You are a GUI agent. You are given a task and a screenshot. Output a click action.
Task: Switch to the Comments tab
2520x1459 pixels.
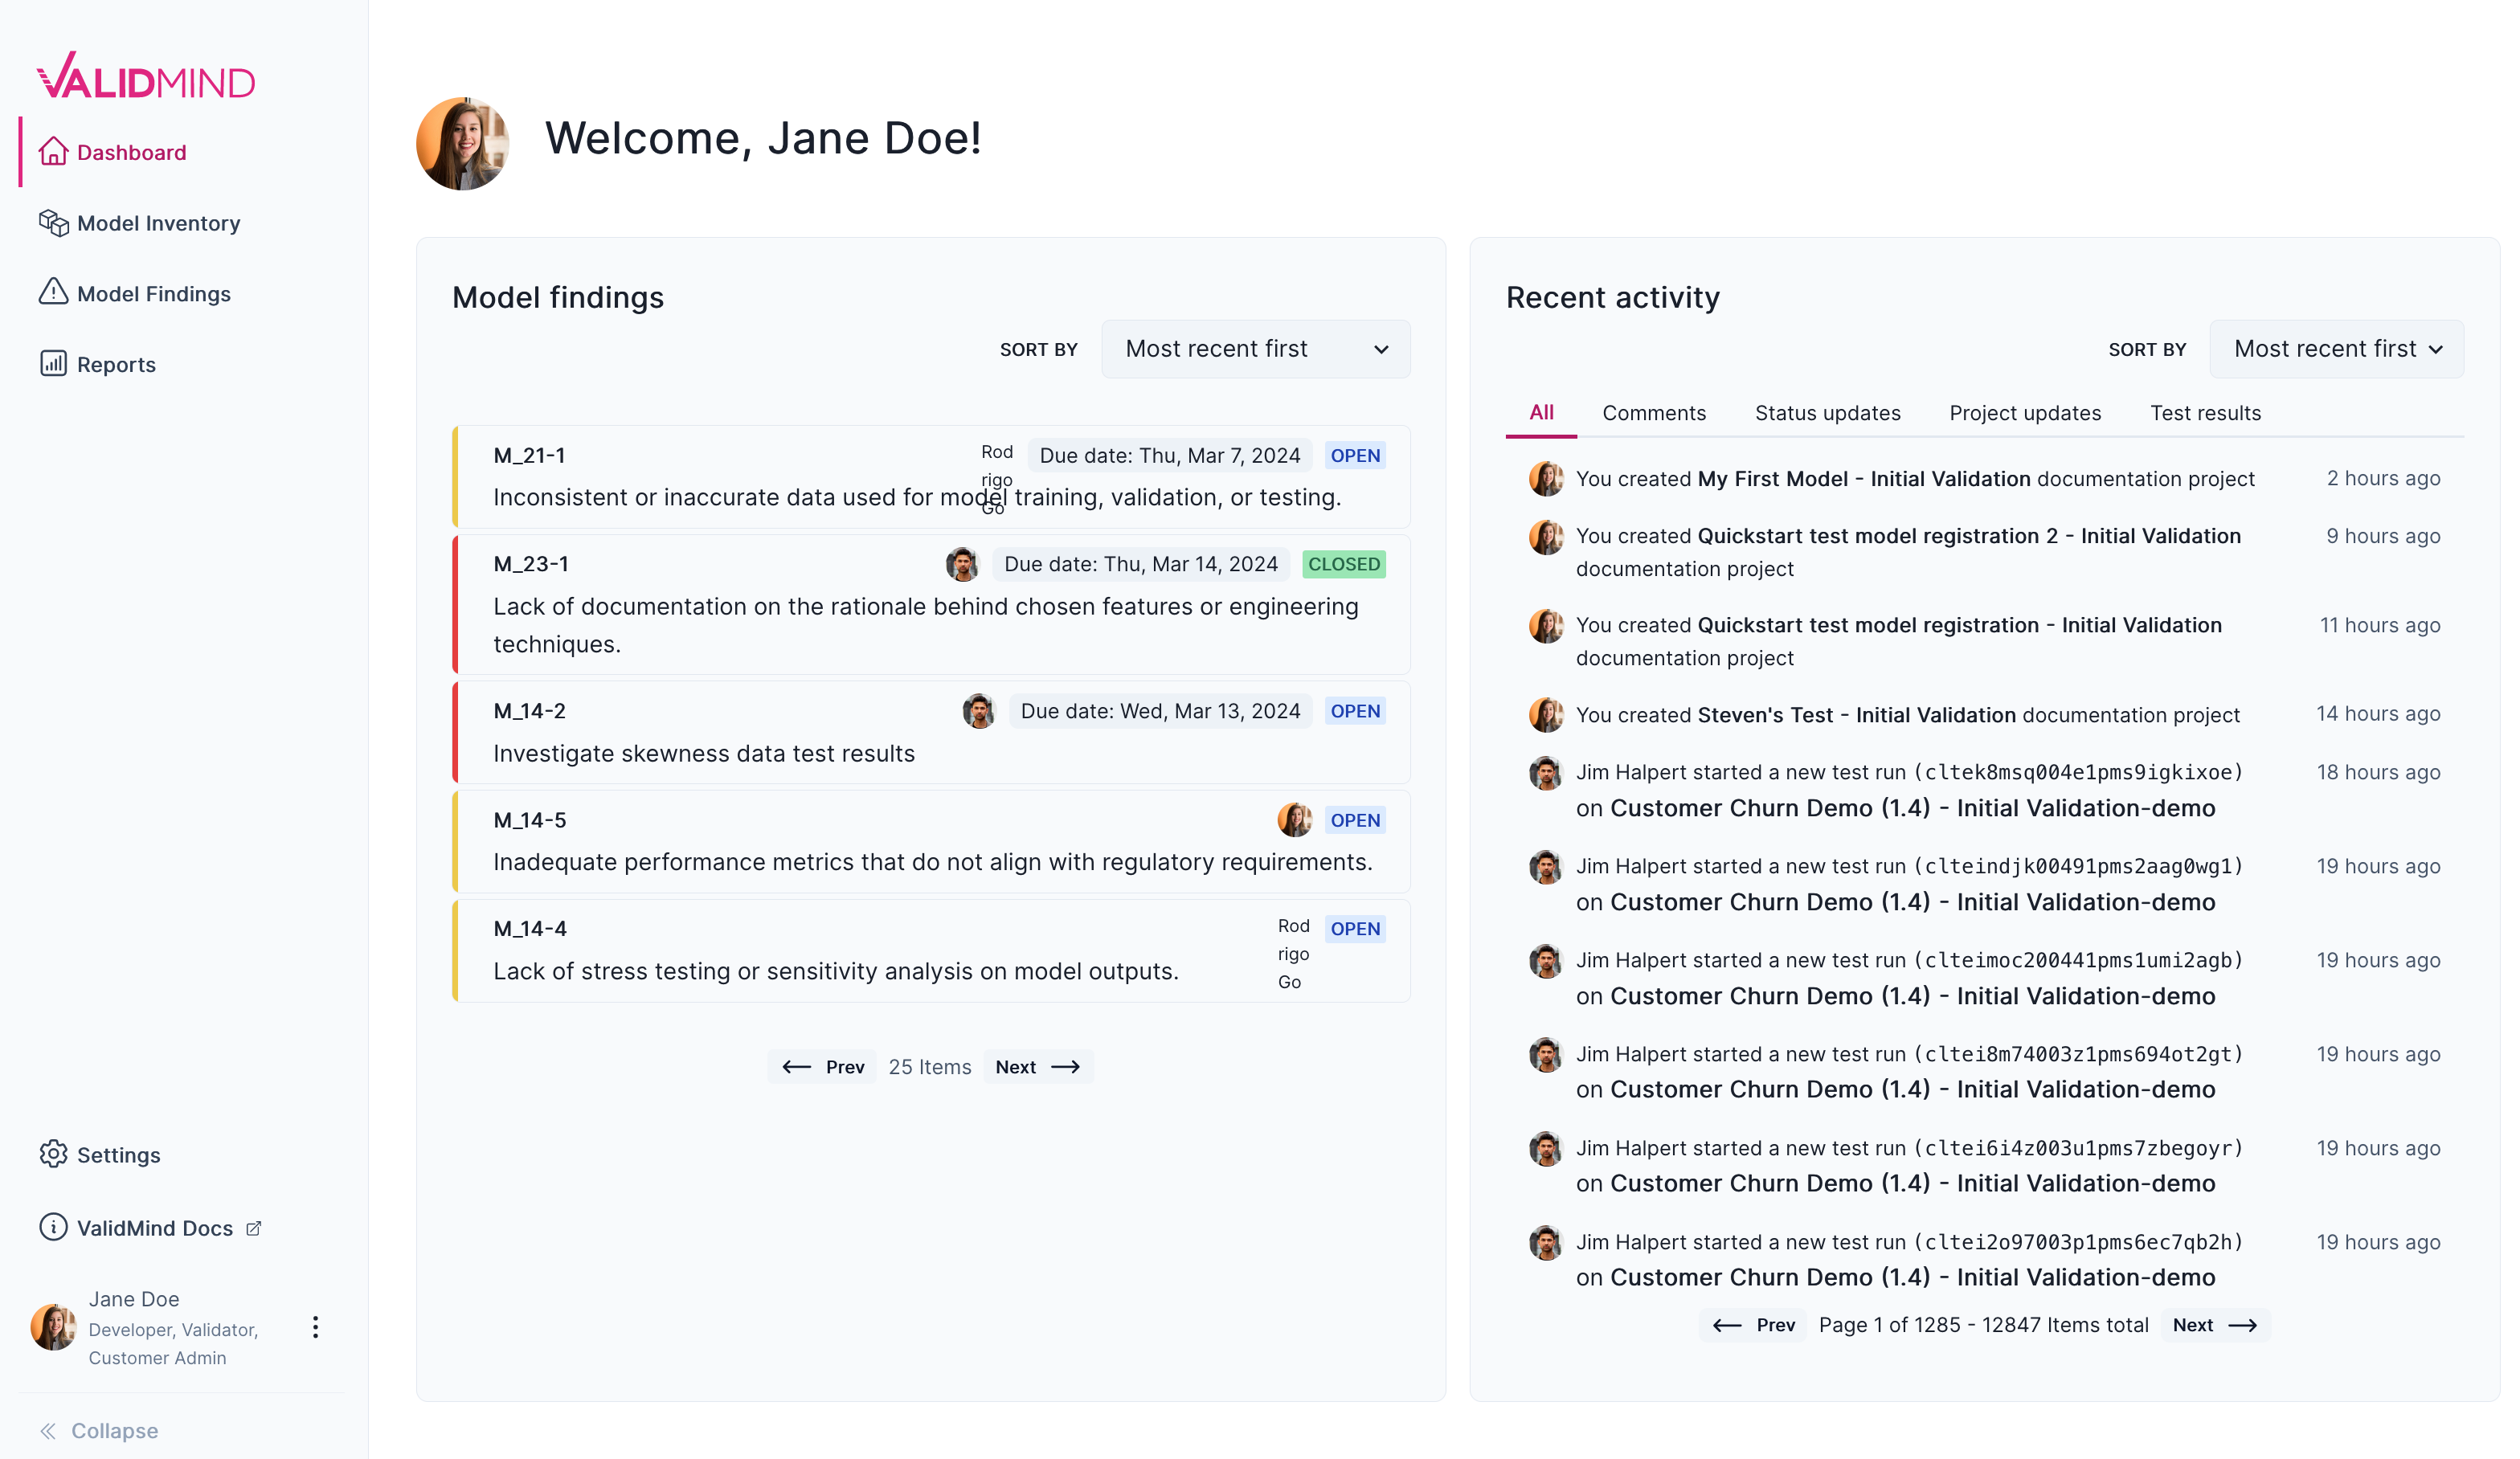[x=1654, y=413]
